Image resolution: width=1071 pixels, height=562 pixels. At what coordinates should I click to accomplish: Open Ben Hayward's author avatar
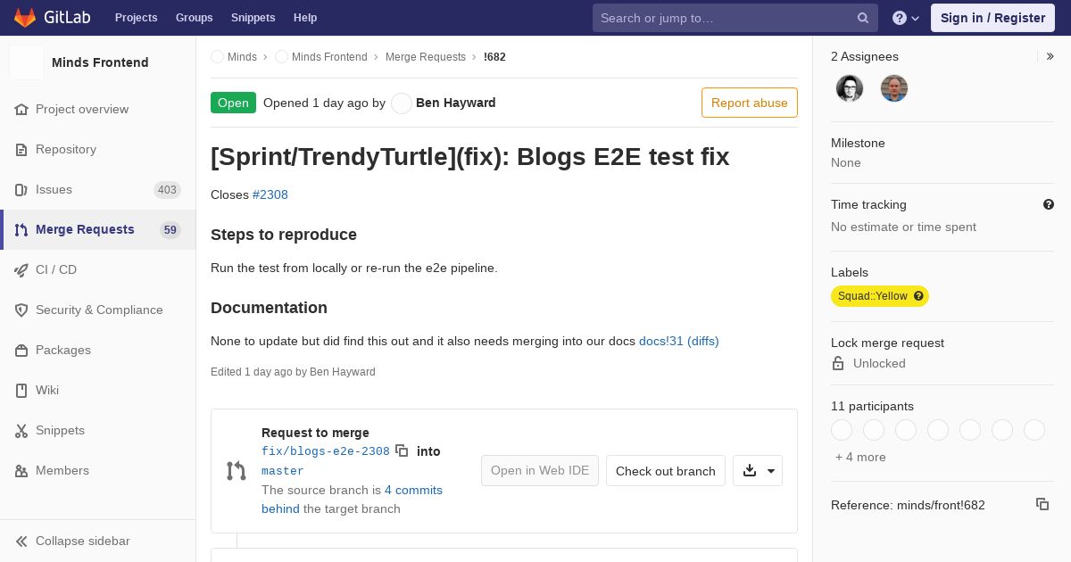click(x=402, y=103)
